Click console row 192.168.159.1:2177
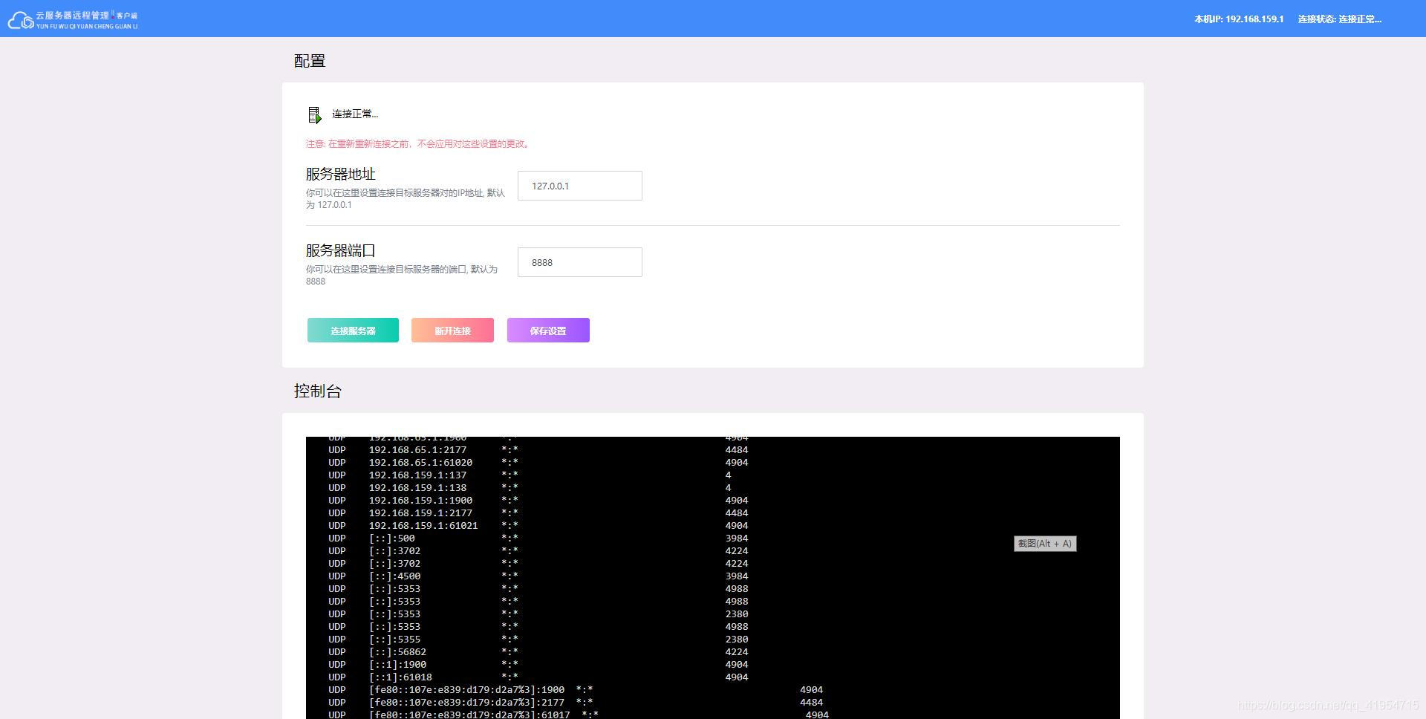 pyautogui.click(x=538, y=513)
